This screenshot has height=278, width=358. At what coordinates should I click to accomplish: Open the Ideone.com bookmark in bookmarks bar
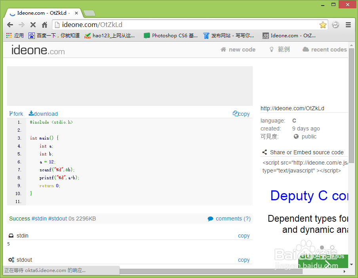(289, 36)
